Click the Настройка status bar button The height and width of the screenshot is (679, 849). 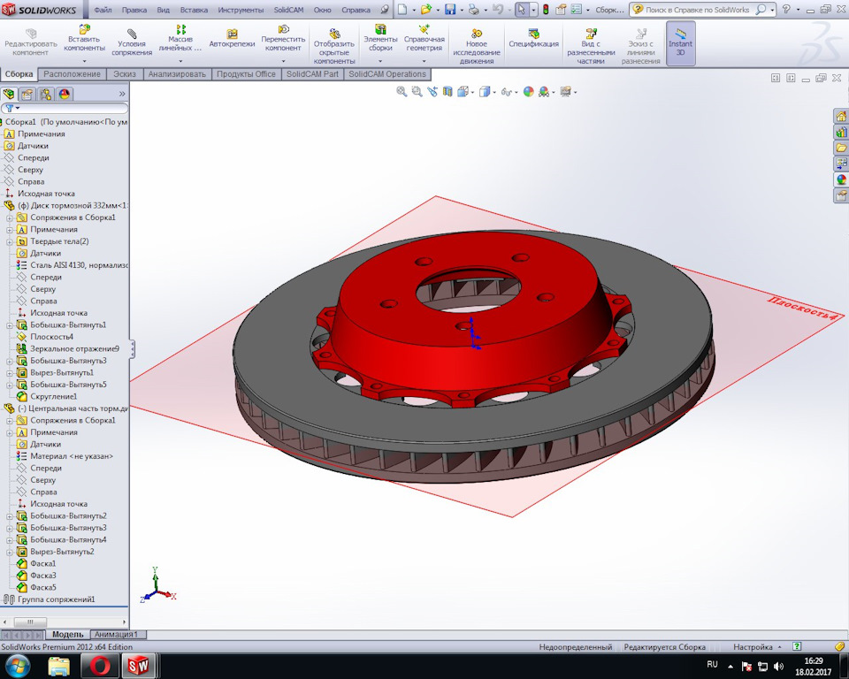coord(753,647)
